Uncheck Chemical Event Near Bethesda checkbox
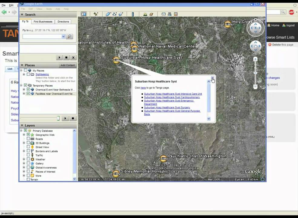The height and width of the screenshot is (218, 298). 28,89
